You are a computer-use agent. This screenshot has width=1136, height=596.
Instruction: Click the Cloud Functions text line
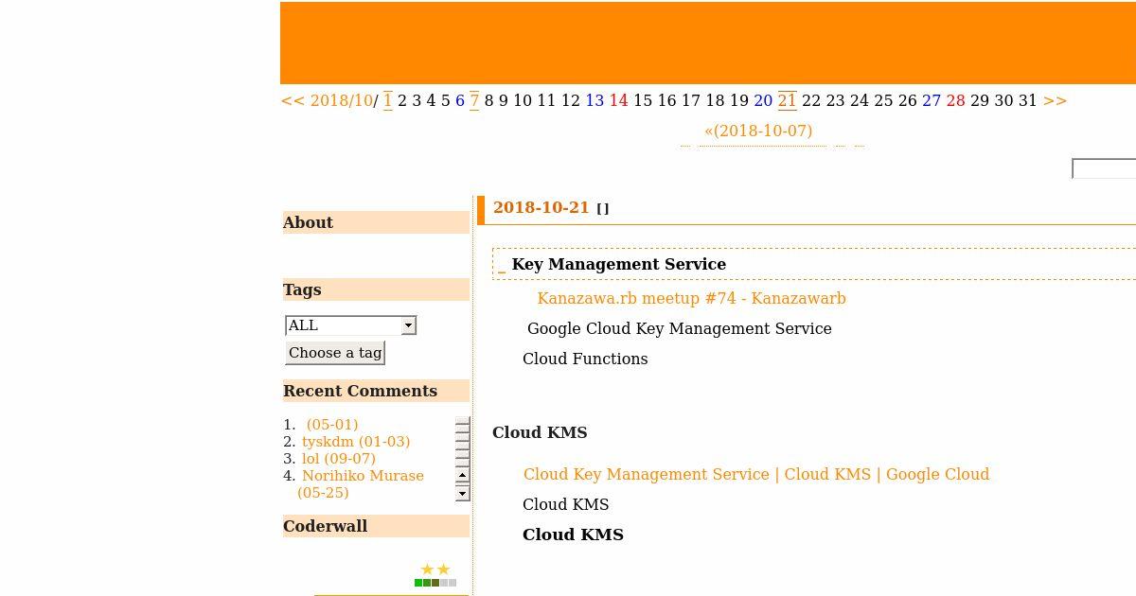pyautogui.click(x=585, y=359)
